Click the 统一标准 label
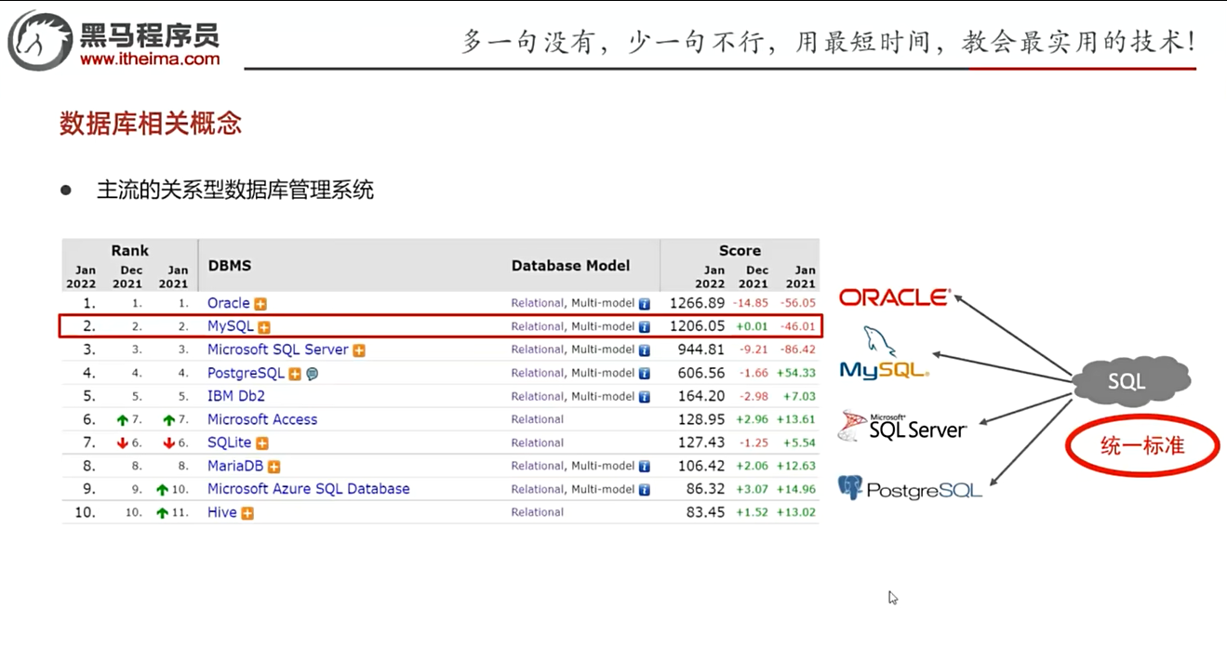 pyautogui.click(x=1141, y=446)
